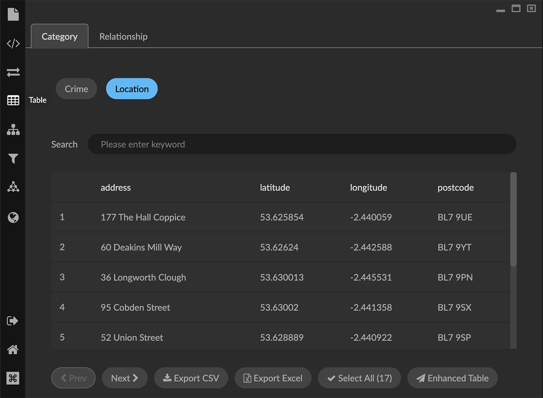Toggle the Location category pill
The image size is (543, 398).
click(132, 89)
